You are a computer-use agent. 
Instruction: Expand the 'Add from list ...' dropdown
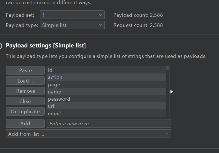(x=88, y=134)
